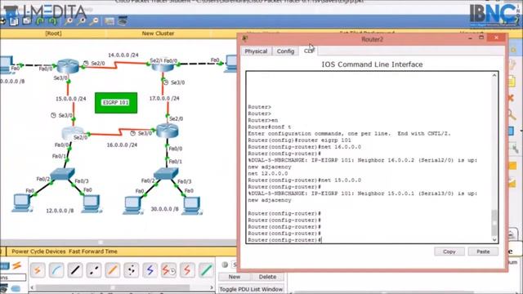Click the [Root] navigation item
The width and height of the screenshot is (523, 294).
(x=53, y=33)
